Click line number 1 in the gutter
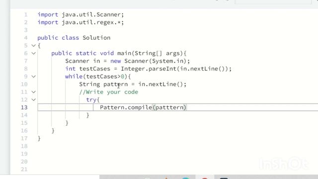318x179 pixels. (x=26, y=14)
